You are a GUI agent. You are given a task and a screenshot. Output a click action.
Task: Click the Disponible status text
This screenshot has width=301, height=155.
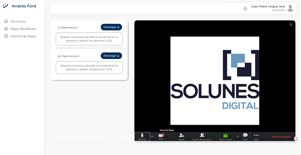click(278, 10)
